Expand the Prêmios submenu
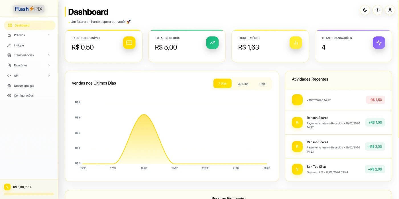 [x=49, y=35]
